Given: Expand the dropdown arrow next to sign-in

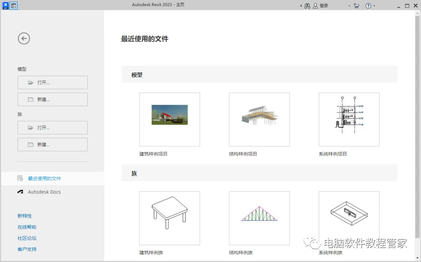Looking at the screenshot, I should coord(349,6).
